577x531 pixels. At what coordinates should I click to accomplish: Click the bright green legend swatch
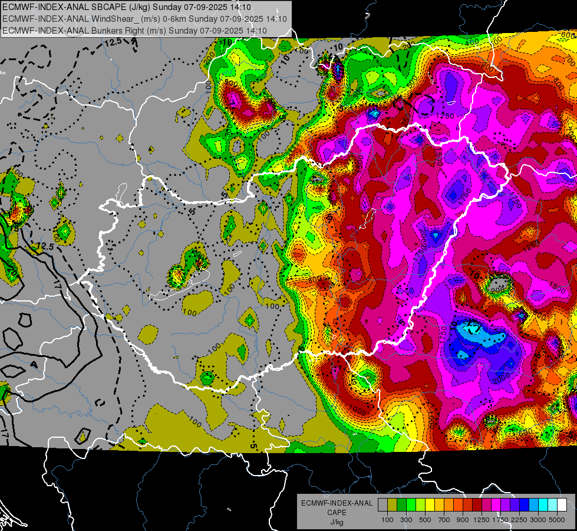coord(411,504)
